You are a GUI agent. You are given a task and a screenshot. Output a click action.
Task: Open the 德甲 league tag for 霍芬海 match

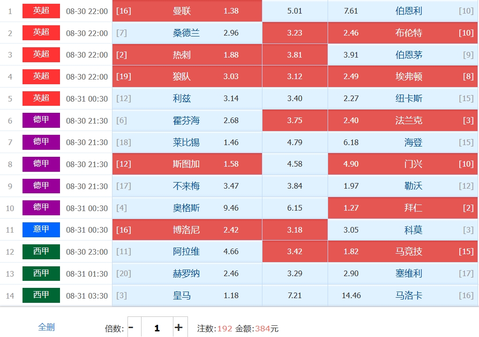click(x=41, y=120)
